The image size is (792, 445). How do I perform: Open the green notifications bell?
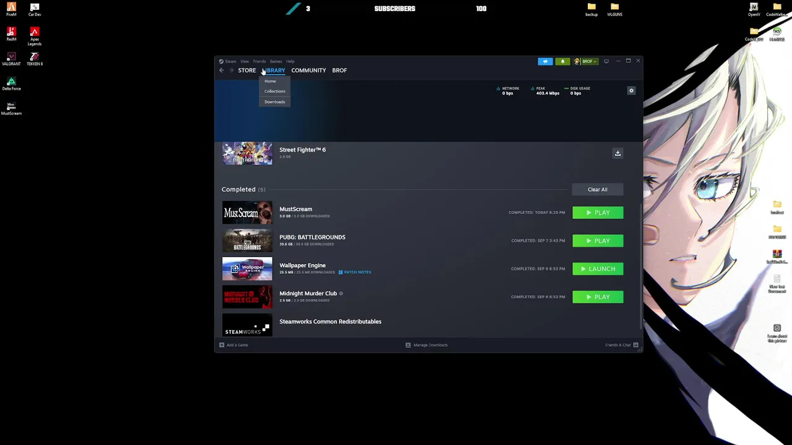point(562,61)
